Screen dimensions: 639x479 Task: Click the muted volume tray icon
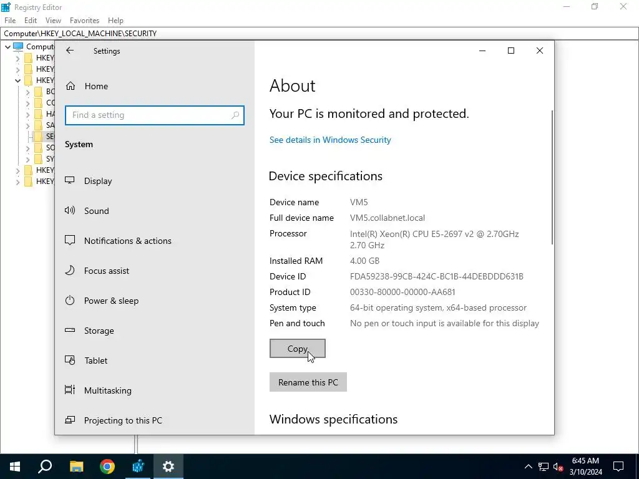point(559,467)
